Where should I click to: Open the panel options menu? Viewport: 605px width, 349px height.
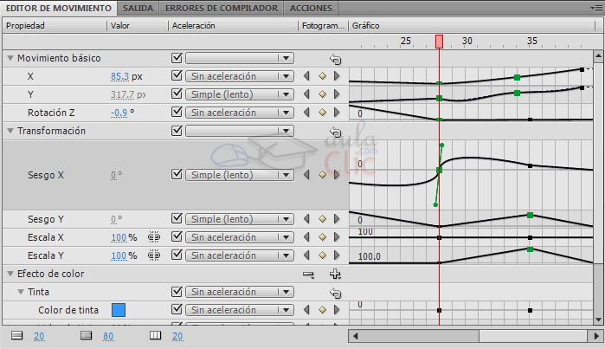point(597,8)
